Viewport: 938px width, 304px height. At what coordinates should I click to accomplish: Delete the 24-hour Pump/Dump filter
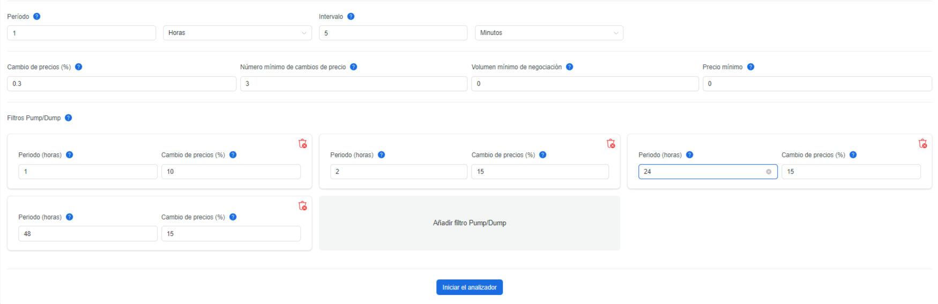coord(923,143)
